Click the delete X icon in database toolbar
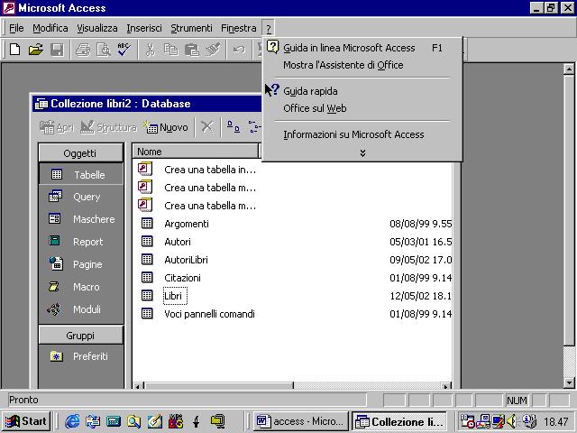 tap(207, 127)
